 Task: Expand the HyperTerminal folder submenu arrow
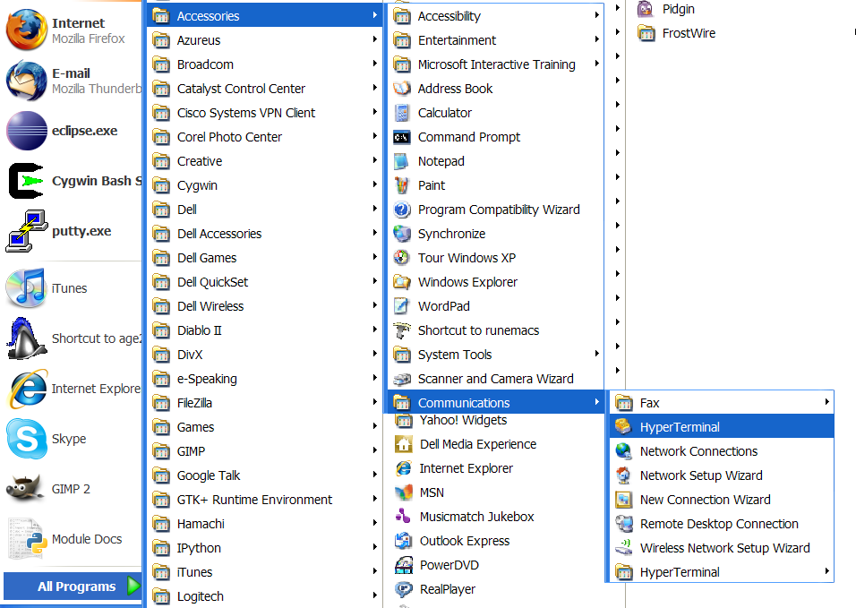pyautogui.click(x=827, y=571)
